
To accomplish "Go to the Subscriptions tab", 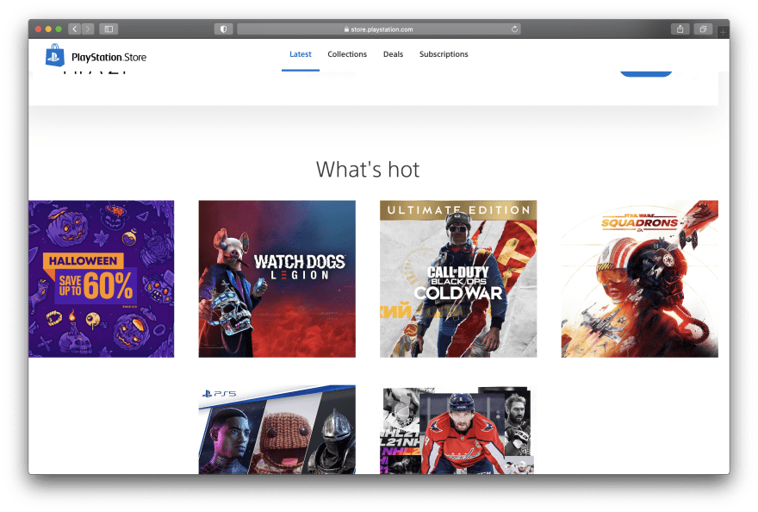I will [x=444, y=54].
